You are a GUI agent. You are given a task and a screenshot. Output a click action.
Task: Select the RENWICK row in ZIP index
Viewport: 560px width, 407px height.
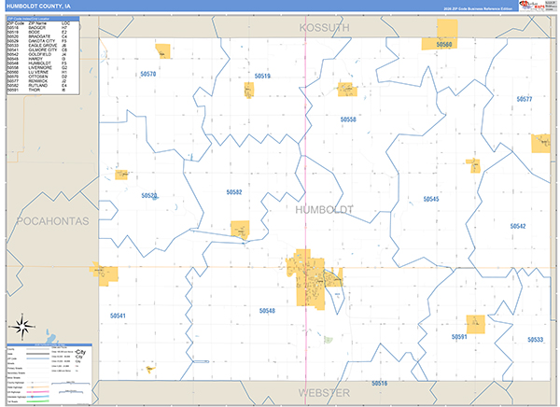coord(38,81)
